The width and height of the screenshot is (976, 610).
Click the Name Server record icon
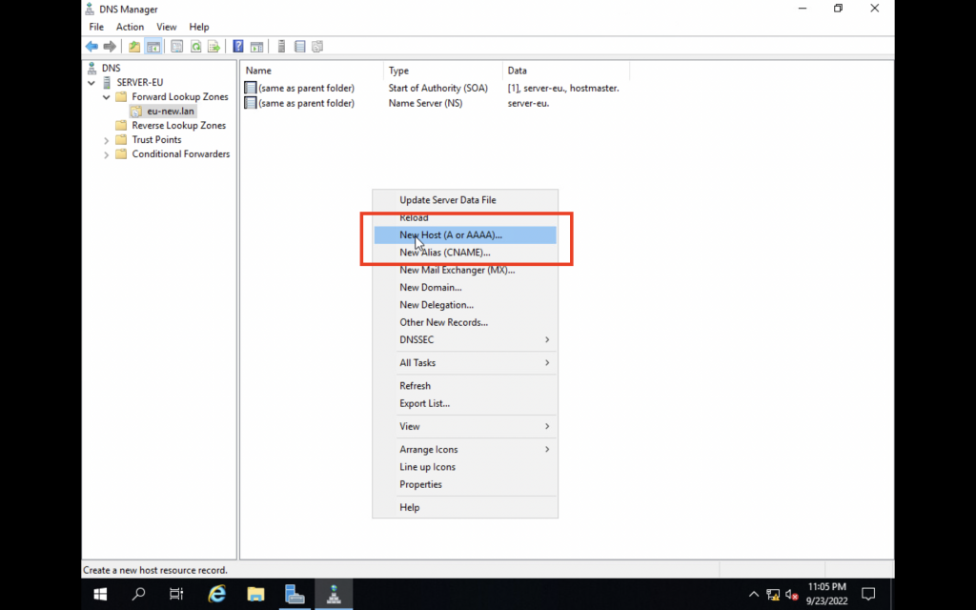(251, 103)
